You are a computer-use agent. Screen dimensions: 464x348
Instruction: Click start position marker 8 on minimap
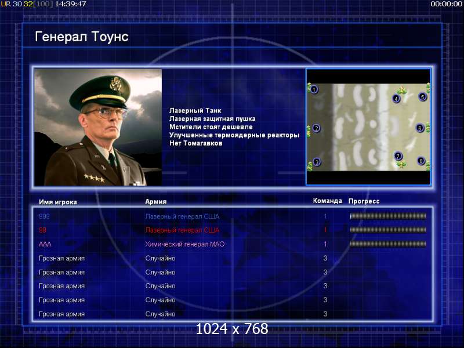pyautogui.click(x=421, y=161)
